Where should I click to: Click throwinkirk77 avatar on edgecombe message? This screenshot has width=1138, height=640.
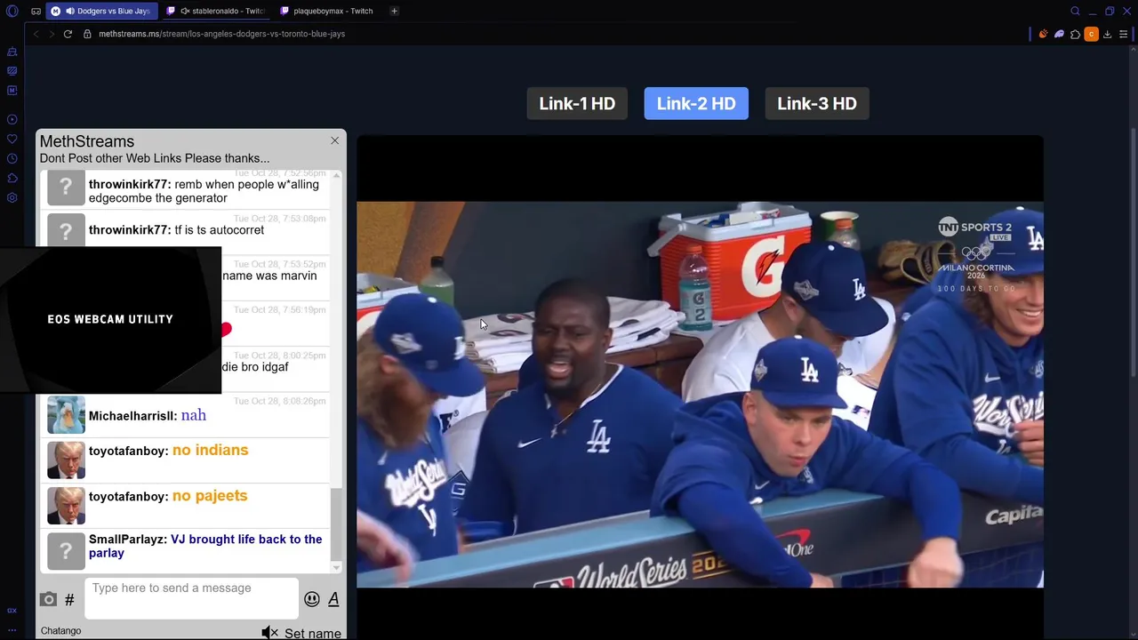[66, 188]
